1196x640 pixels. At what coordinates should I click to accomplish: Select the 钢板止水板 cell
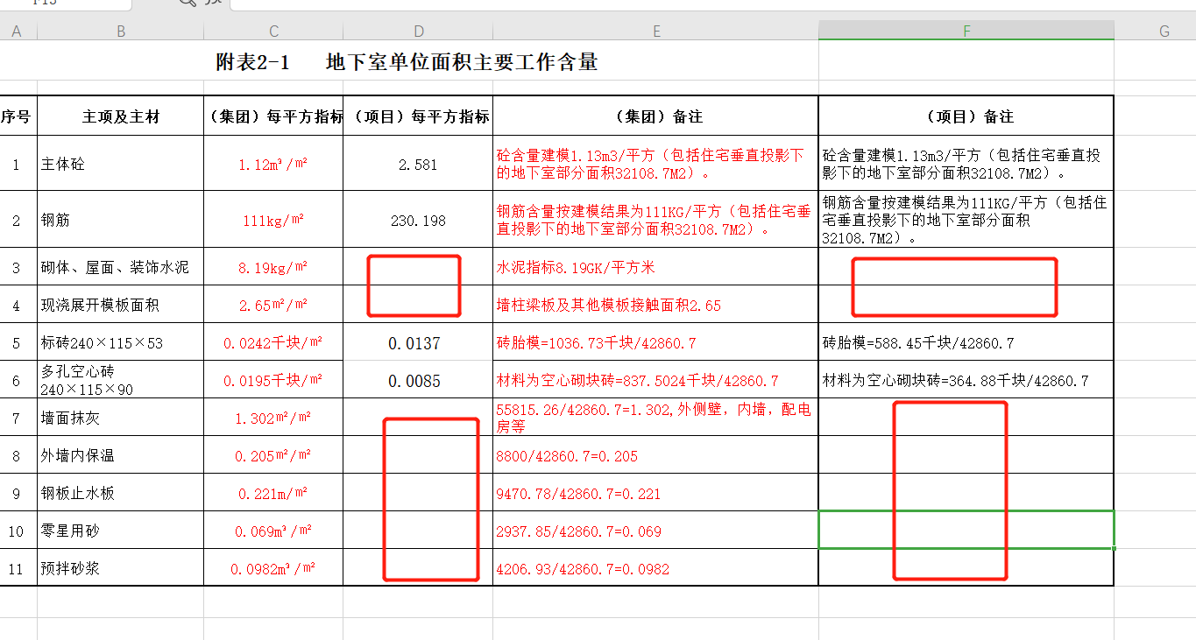coord(121,493)
